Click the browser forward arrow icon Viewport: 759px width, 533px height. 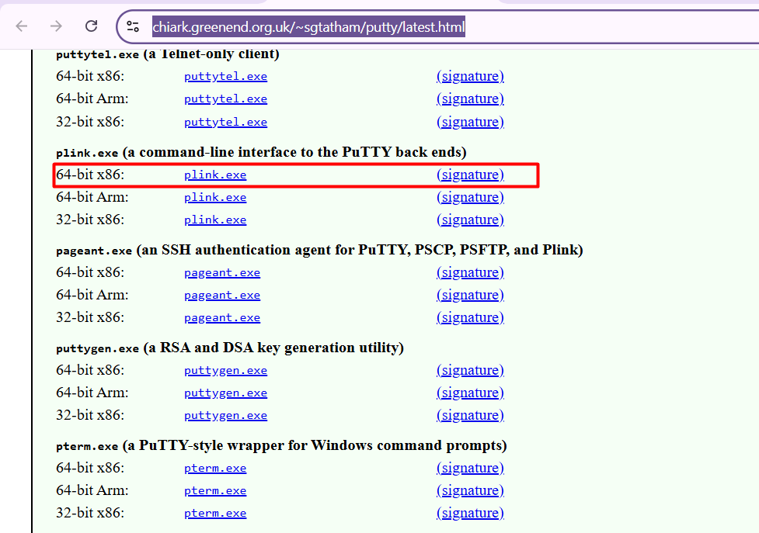point(56,26)
